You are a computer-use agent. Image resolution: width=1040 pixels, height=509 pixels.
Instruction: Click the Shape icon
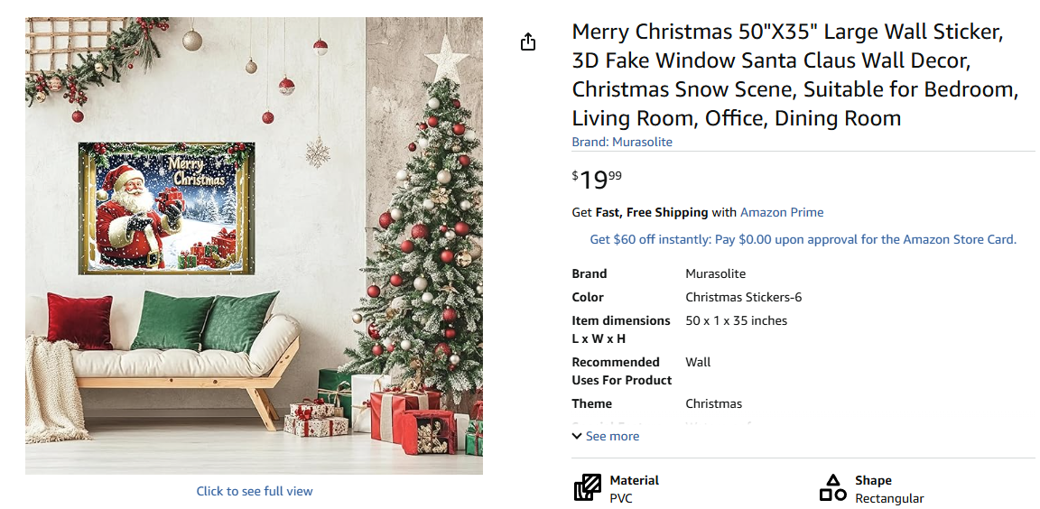[832, 488]
